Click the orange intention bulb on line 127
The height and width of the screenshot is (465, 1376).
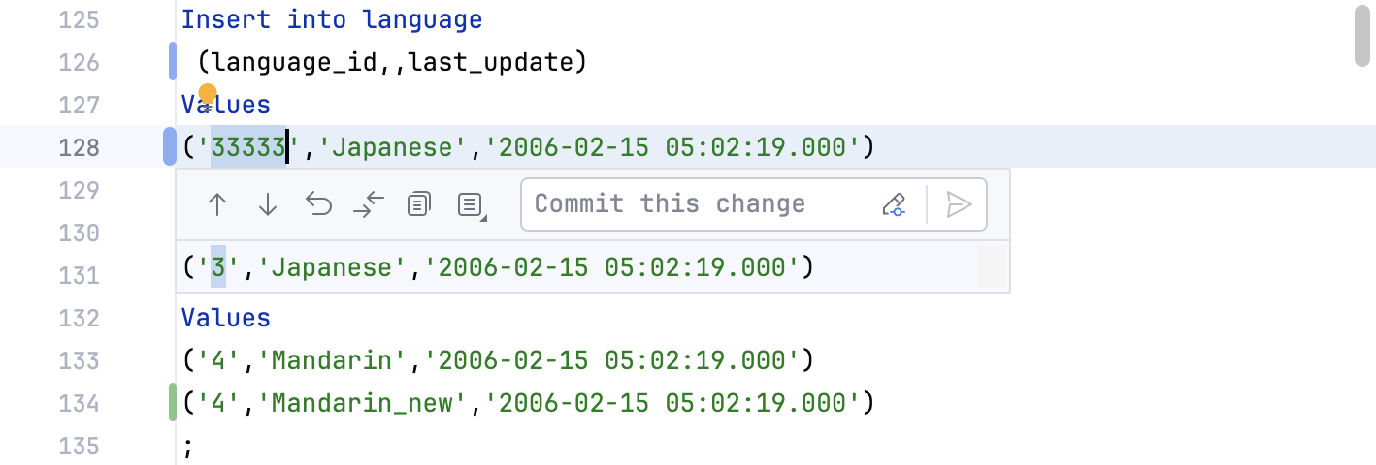pos(207,95)
